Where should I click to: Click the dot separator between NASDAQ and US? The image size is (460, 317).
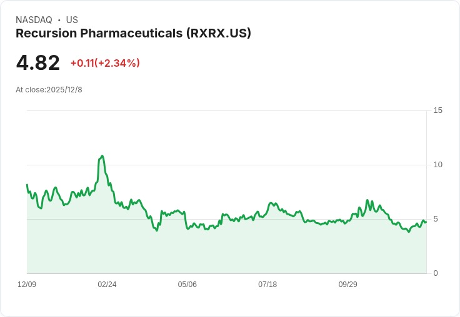tap(59, 20)
